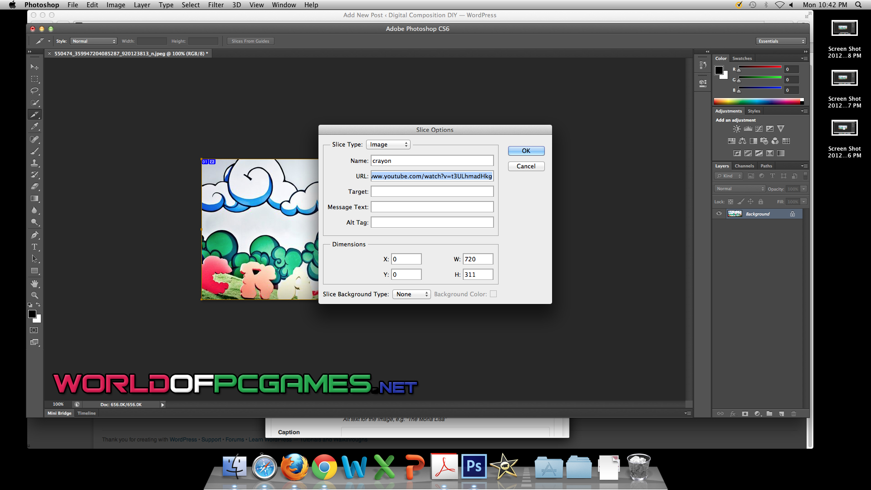The height and width of the screenshot is (490, 871).
Task: Cancel the Slice Options dialog
Action: [x=526, y=166]
